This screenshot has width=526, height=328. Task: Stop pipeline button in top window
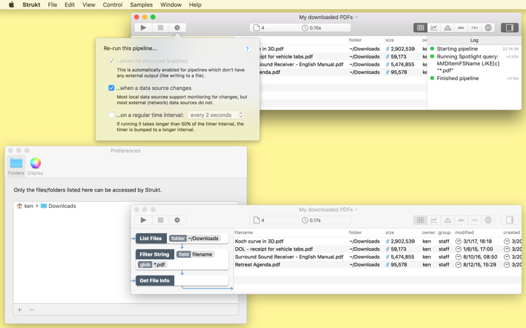tap(160, 28)
